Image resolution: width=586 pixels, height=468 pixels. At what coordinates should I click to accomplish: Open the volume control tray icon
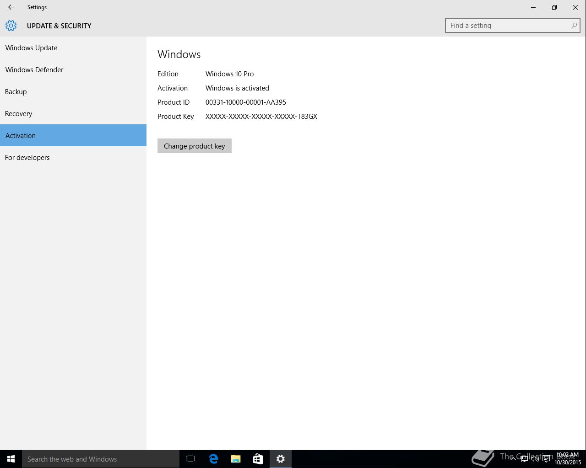tap(535, 459)
